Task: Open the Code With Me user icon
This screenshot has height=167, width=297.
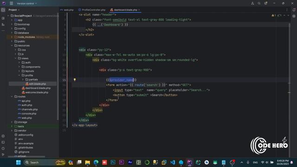Action: pos(252,3)
